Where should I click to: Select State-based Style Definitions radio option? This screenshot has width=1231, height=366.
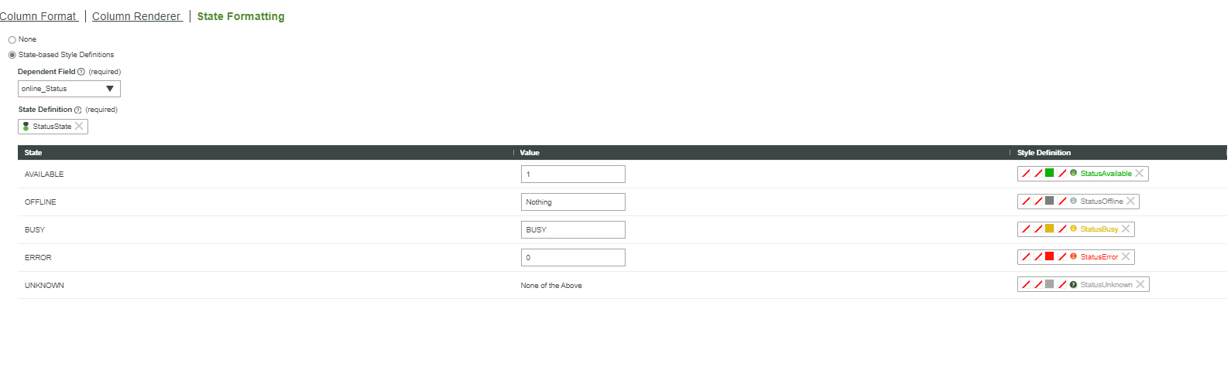pos(12,55)
